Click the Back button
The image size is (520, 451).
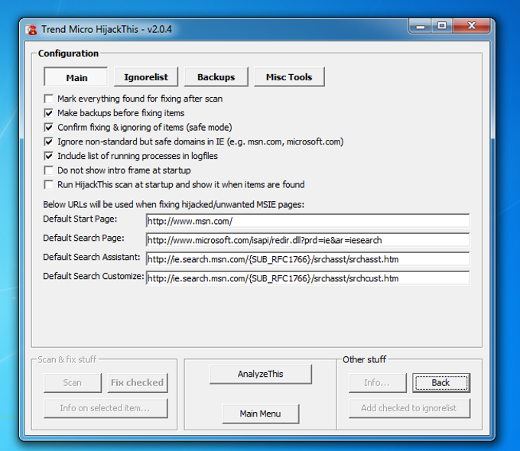(x=441, y=383)
